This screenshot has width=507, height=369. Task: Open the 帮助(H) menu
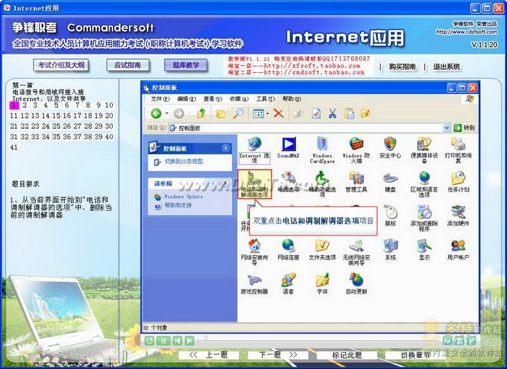292,99
